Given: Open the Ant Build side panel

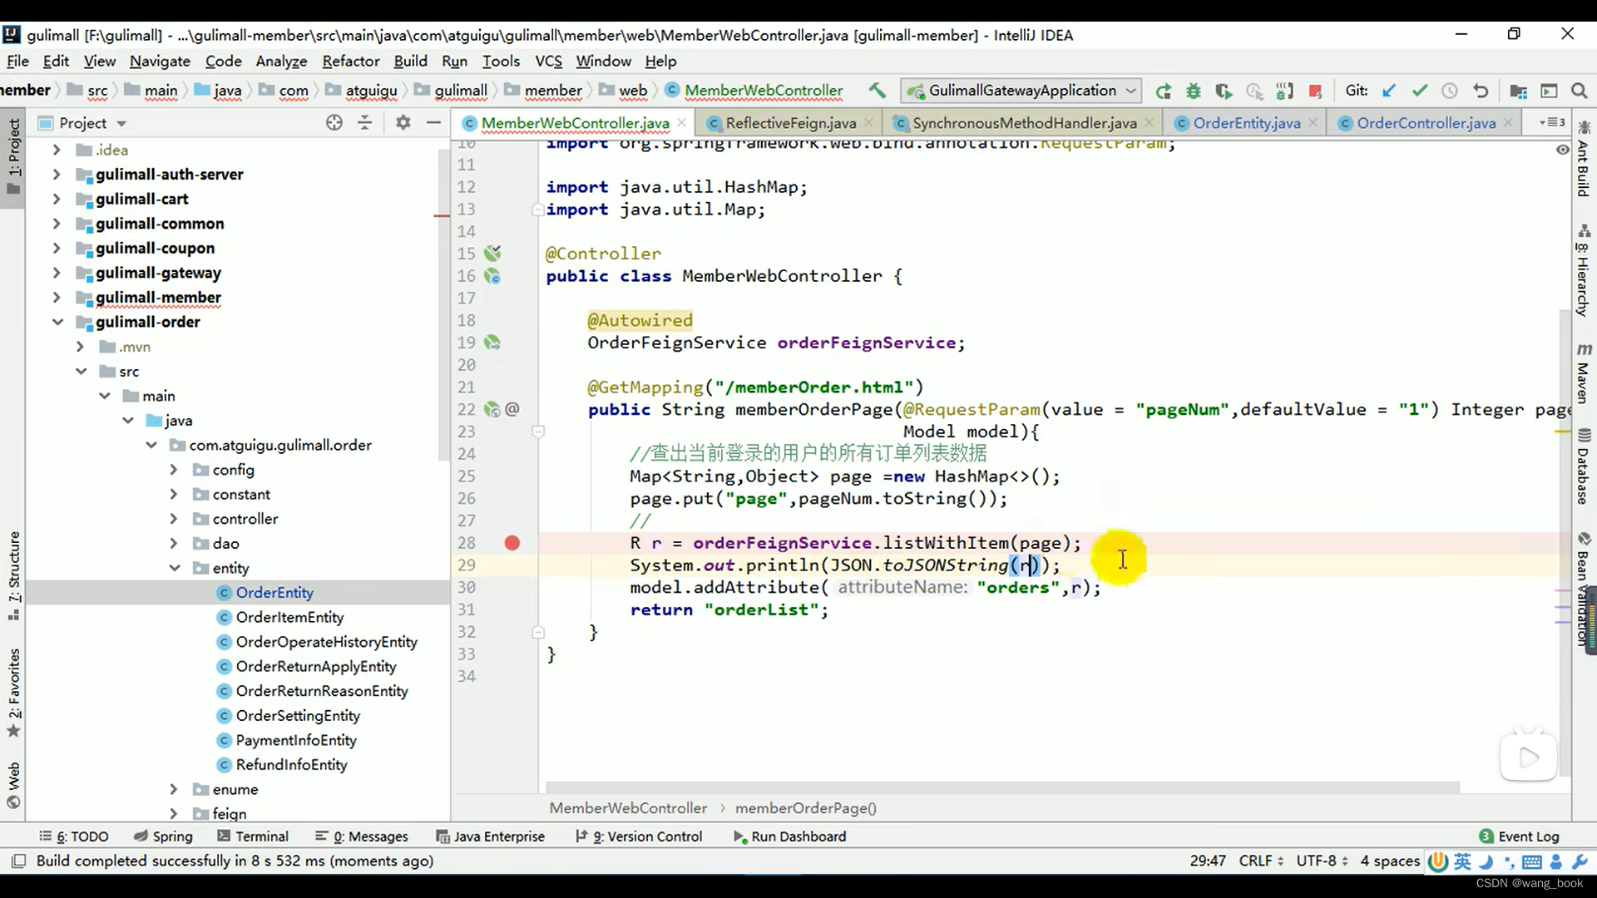Looking at the screenshot, I should (1584, 159).
